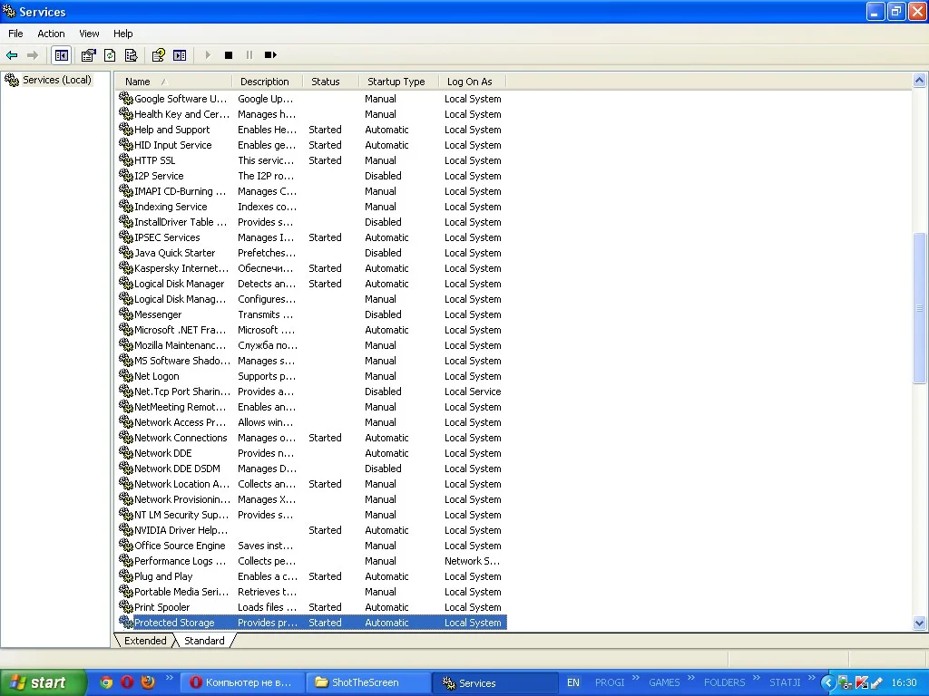The image size is (929, 696).
Task: Click the vertical scrollbar thumb
Action: coord(919,308)
